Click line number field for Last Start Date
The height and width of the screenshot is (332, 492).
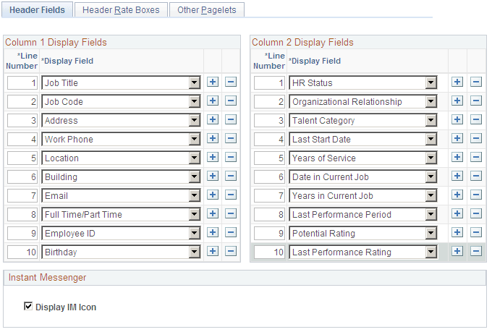coord(269,140)
